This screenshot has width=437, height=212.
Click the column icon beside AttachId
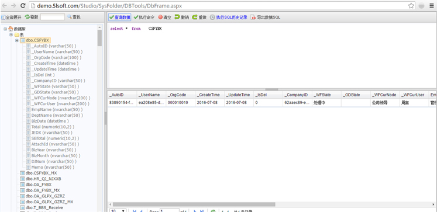29,144
